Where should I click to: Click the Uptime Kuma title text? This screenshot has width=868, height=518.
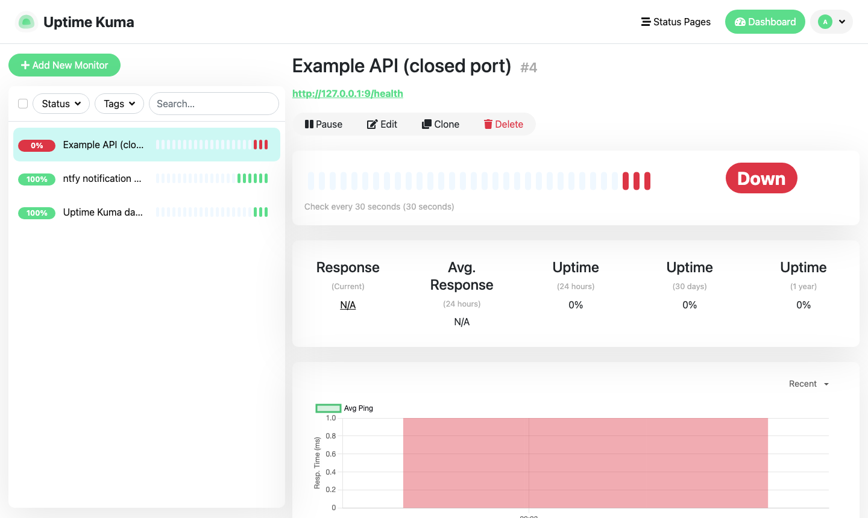(x=89, y=22)
